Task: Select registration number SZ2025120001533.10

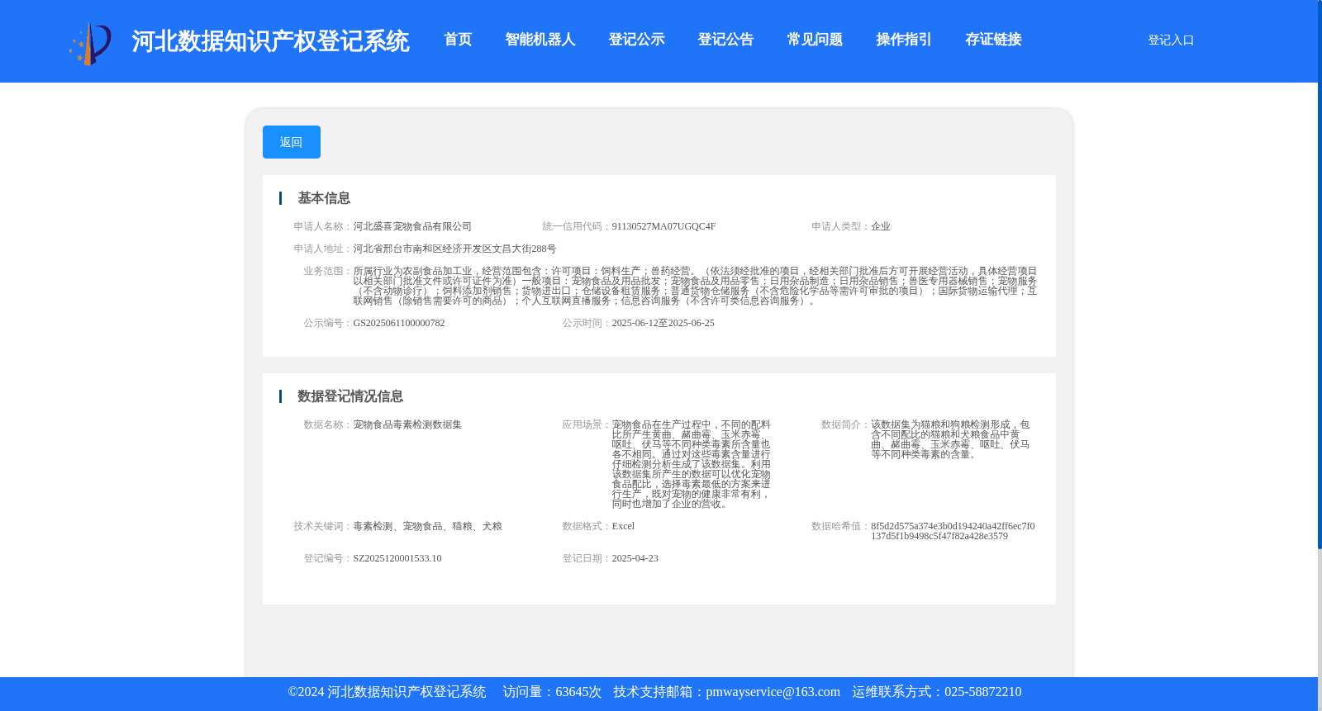Action: (x=397, y=558)
